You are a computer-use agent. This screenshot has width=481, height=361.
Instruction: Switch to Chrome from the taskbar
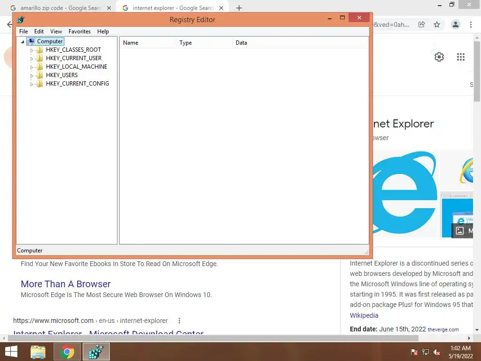pyautogui.click(x=67, y=352)
